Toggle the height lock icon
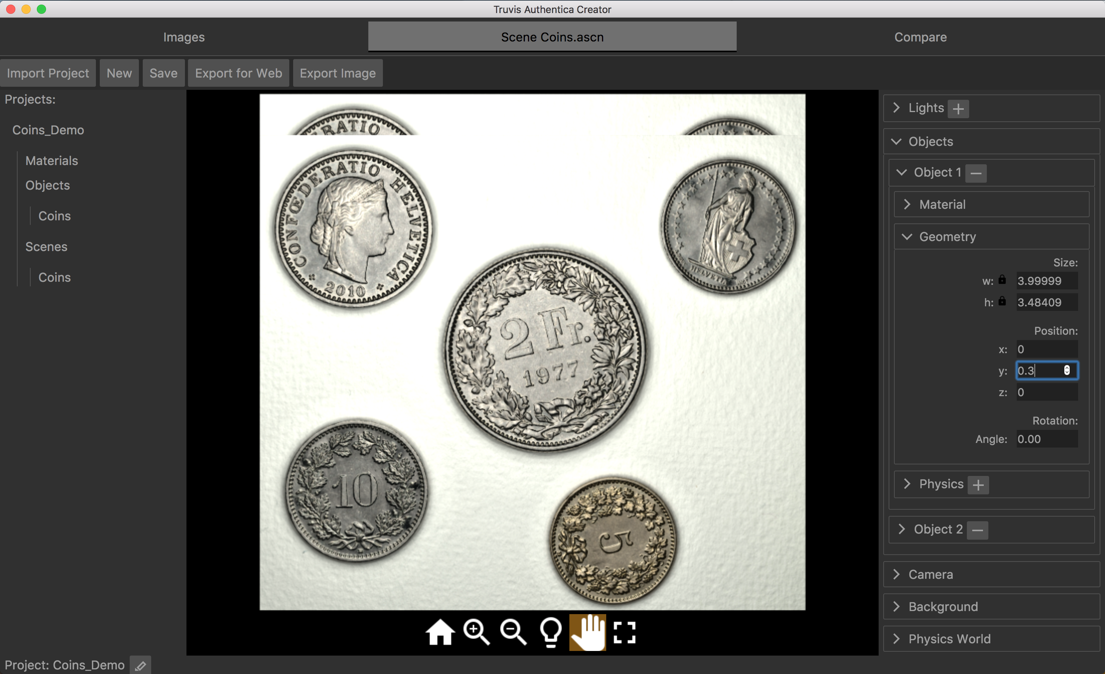The image size is (1105, 674). point(1002,301)
